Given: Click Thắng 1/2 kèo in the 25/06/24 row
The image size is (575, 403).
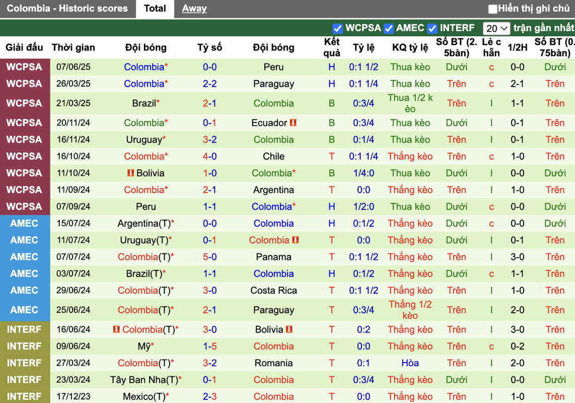Looking at the screenshot, I should (x=410, y=310).
